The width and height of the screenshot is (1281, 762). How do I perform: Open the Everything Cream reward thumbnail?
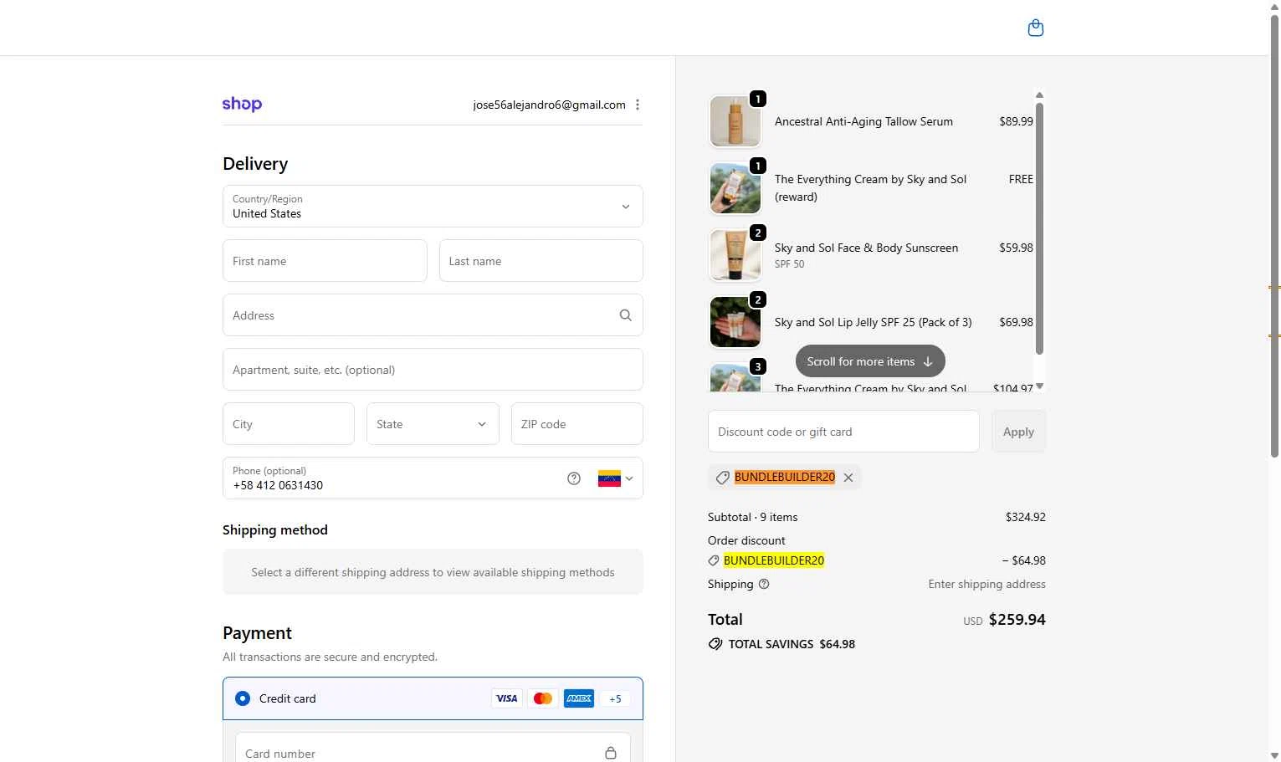(x=735, y=188)
